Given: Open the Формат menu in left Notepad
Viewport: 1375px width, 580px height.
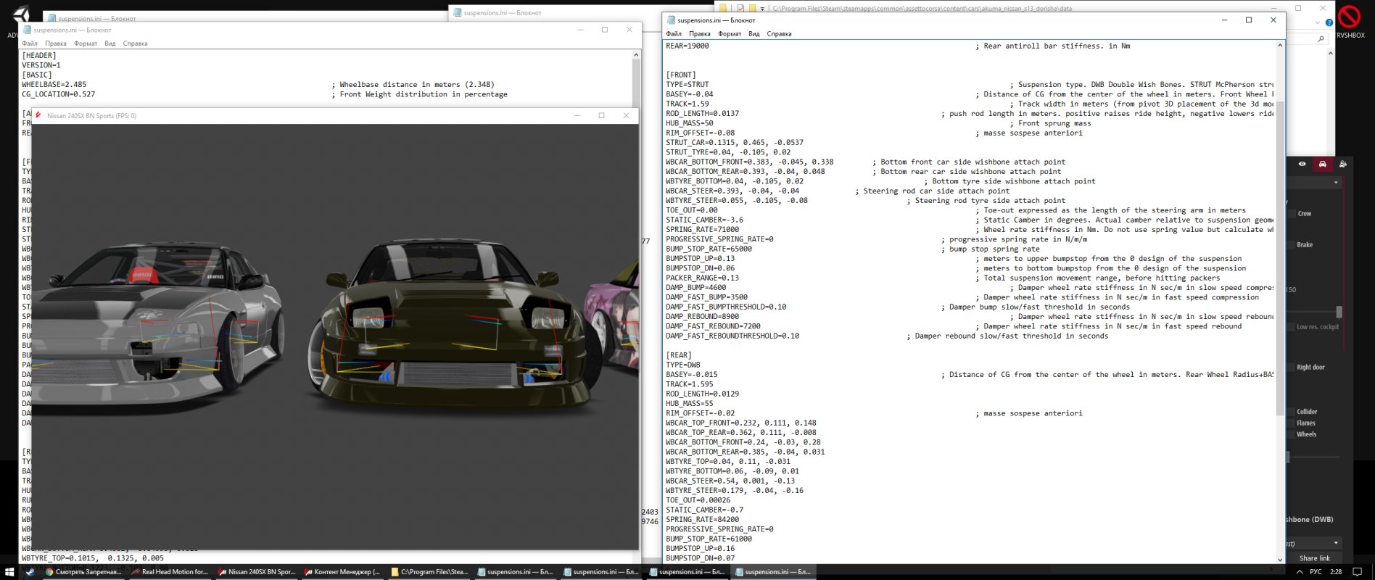Looking at the screenshot, I should 86,43.
